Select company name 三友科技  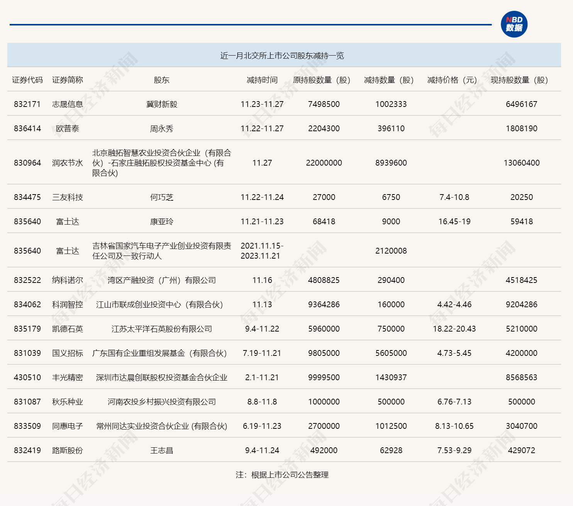(68, 197)
